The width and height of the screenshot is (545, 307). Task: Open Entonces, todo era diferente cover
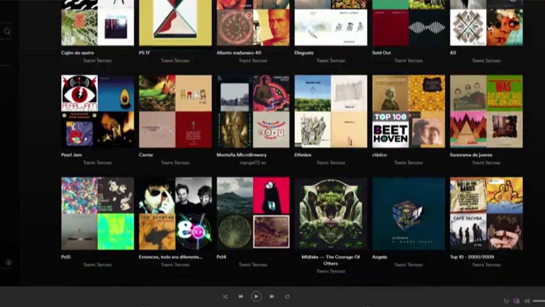click(x=175, y=213)
